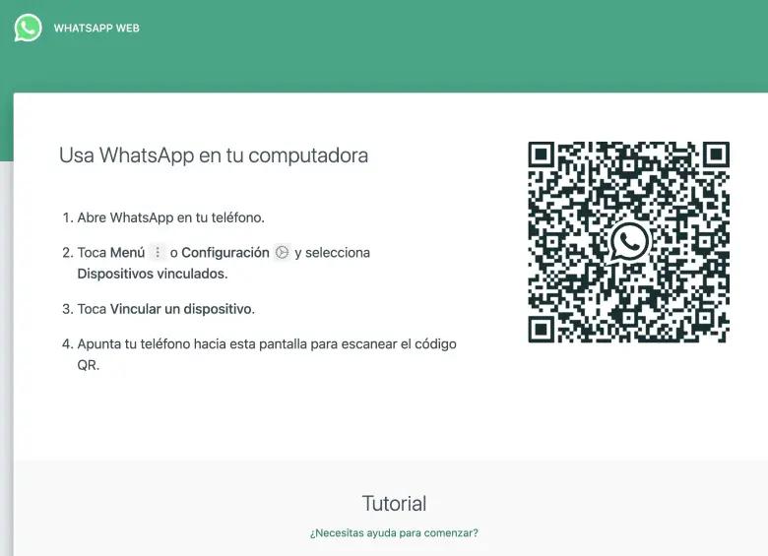
Task: Click step 4 text about scanning the QR code
Action: tap(266, 344)
